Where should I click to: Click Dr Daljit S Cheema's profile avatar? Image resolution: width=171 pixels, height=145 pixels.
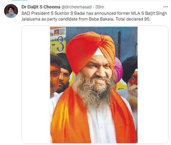(x=11, y=11)
